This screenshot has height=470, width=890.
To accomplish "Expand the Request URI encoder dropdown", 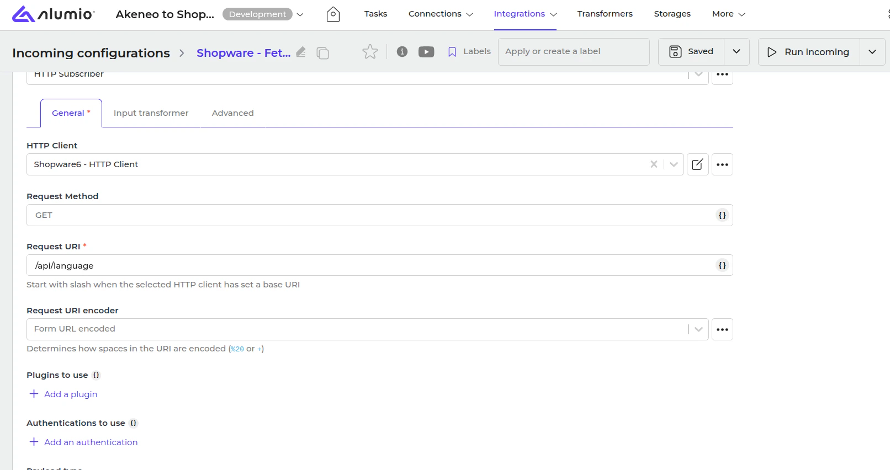I will click(698, 329).
